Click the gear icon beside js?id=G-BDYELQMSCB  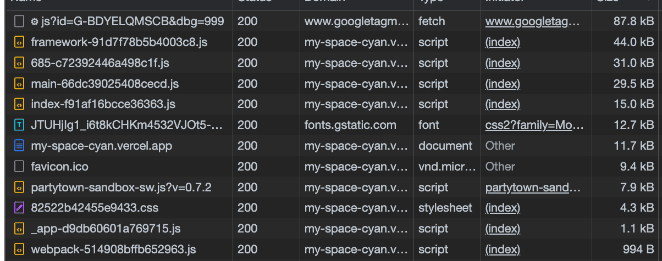35,22
